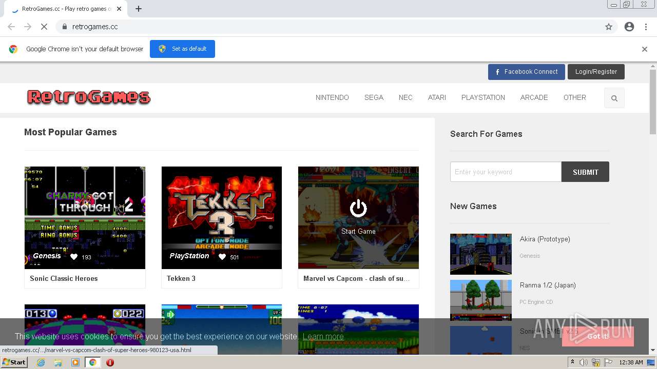Click the taskbar clock showing 12:38 AM
657x369 pixels.
point(631,362)
